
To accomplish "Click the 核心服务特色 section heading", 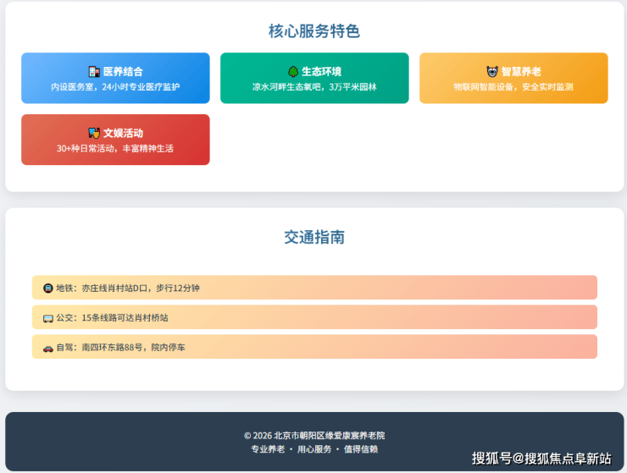I will point(314,31).
